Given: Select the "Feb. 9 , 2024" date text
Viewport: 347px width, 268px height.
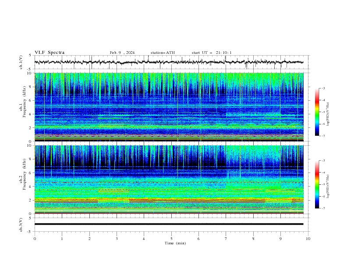Looking at the screenshot, I should (x=122, y=53).
